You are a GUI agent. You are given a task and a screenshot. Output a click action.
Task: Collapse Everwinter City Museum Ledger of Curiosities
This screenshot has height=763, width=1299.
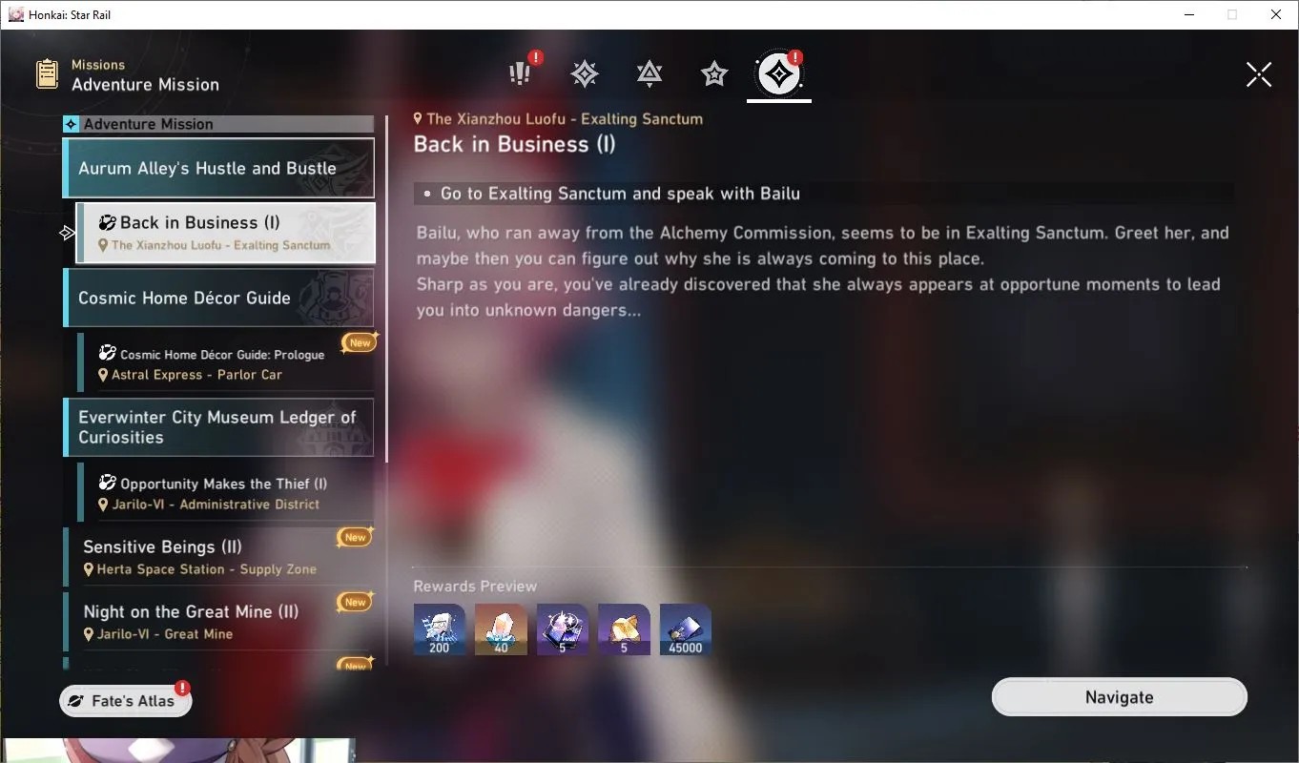pyautogui.click(x=218, y=427)
